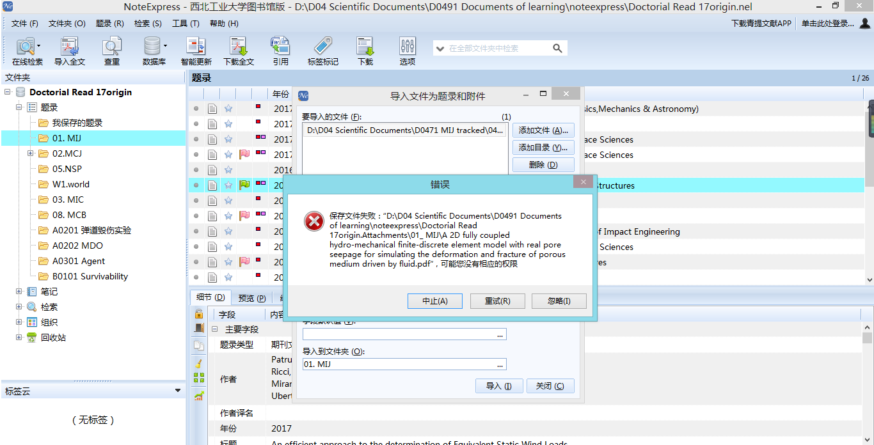Open the 检索 (S) menu
This screenshot has width=874, height=445.
coord(148,24)
